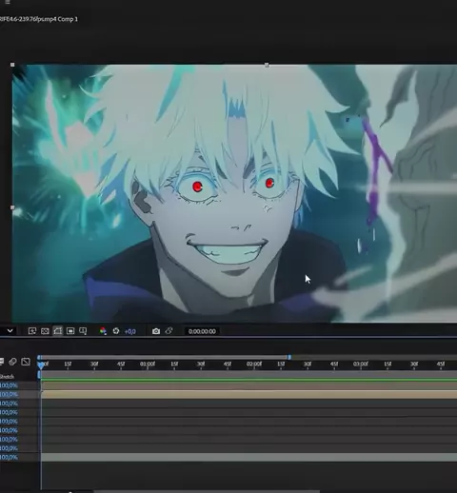
Task: Click the 0:00:00:00 preview timecode
Action: 202,331
